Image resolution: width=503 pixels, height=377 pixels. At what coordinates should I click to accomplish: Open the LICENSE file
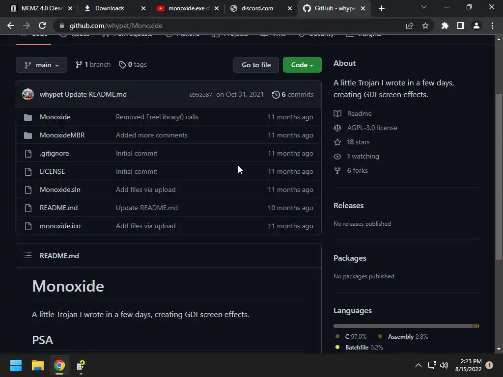point(52,171)
